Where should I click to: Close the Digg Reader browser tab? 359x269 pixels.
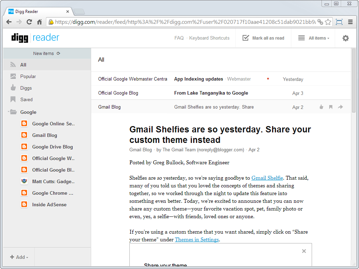(x=68, y=12)
